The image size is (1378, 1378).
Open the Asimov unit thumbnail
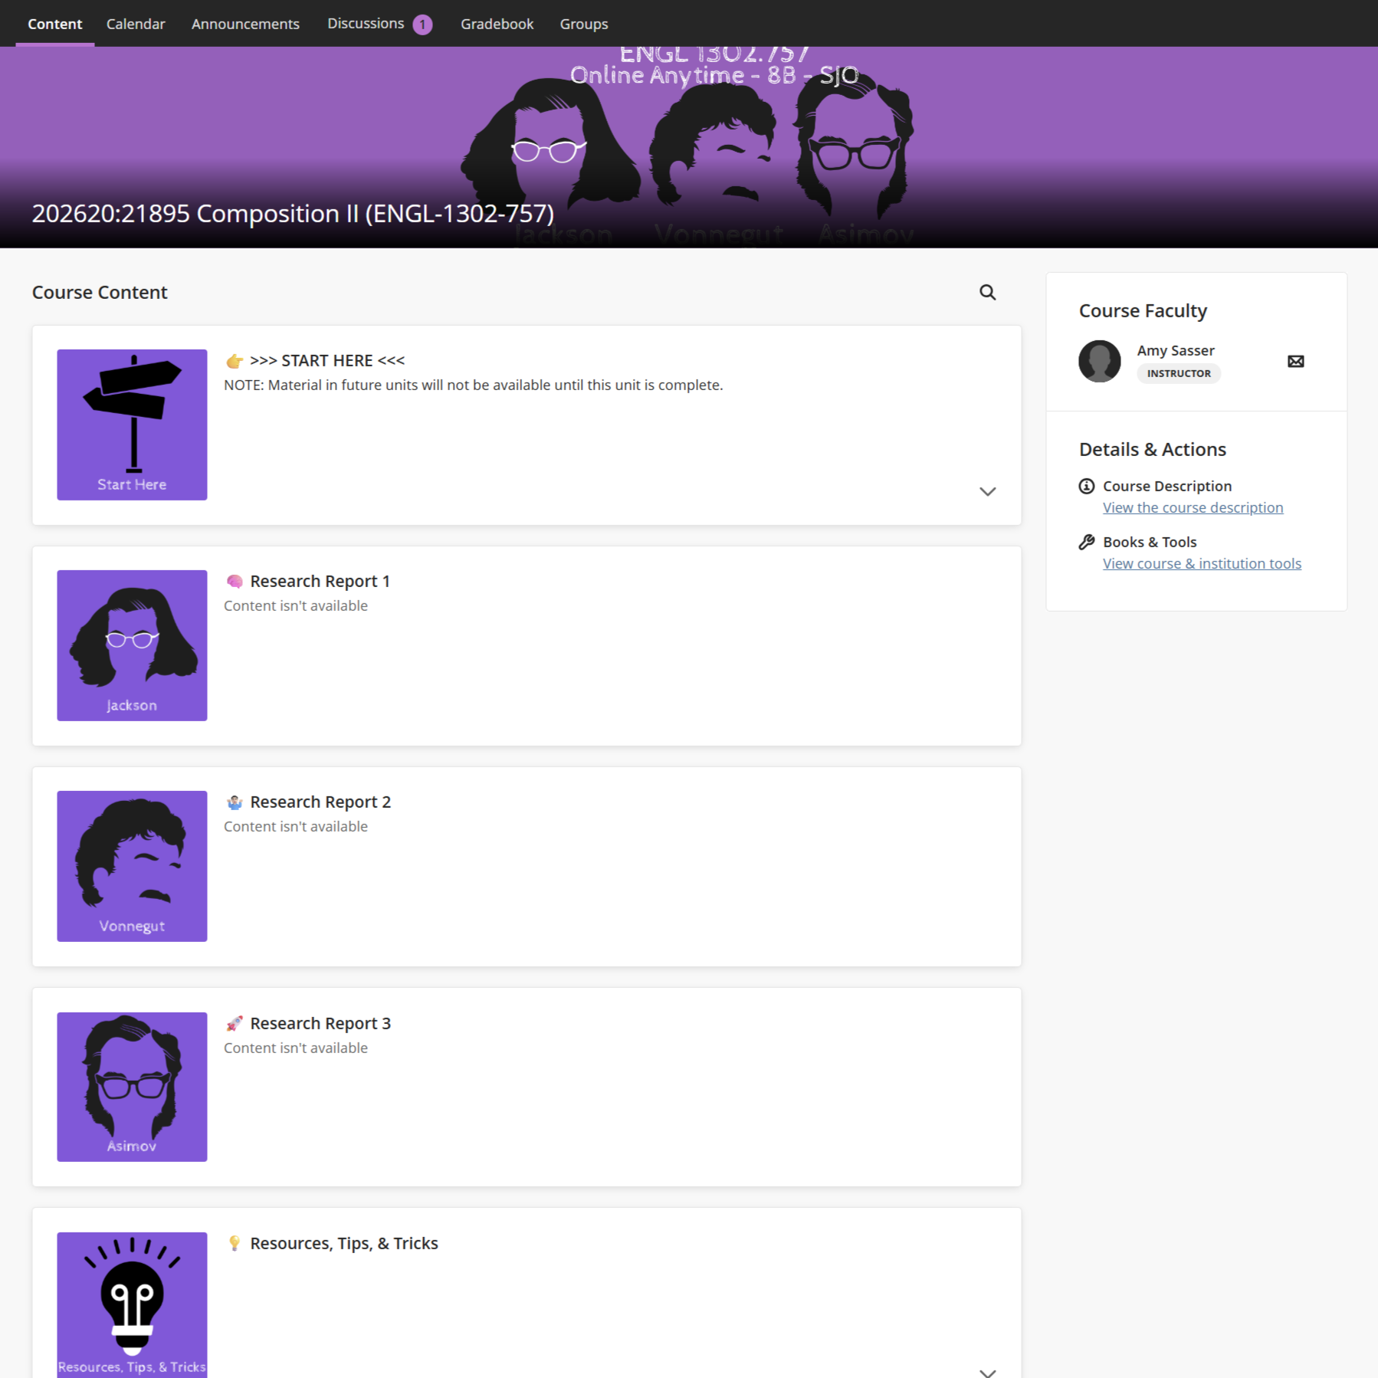(x=132, y=1087)
